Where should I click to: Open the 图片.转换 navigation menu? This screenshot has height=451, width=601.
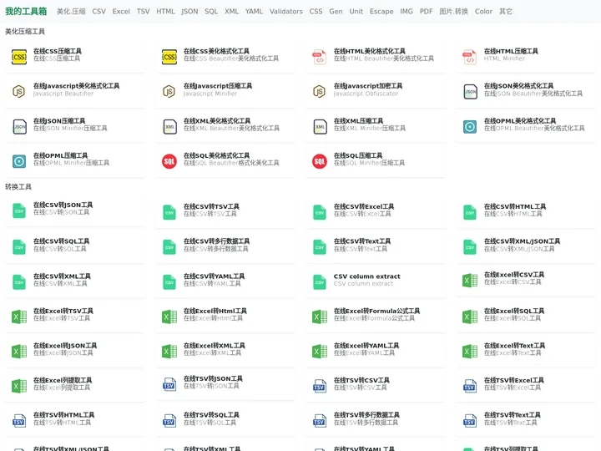(453, 12)
